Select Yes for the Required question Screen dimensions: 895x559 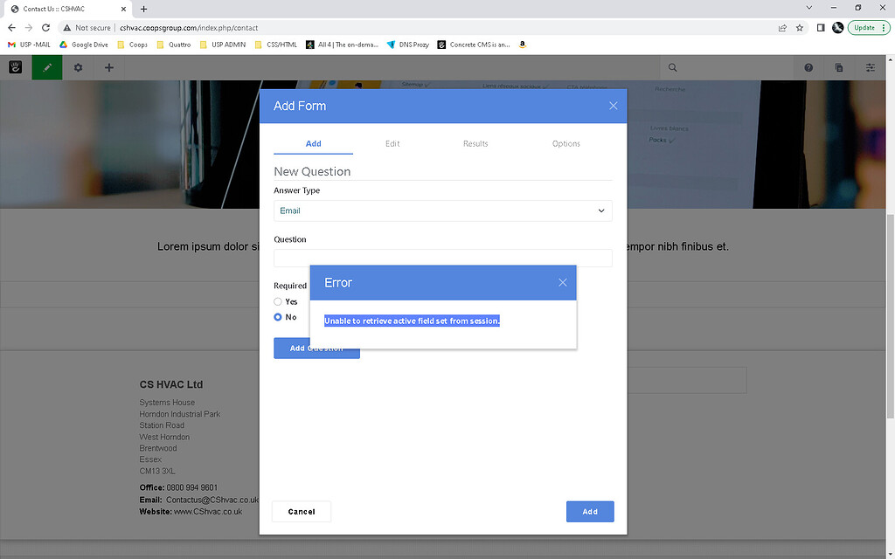[x=276, y=301]
